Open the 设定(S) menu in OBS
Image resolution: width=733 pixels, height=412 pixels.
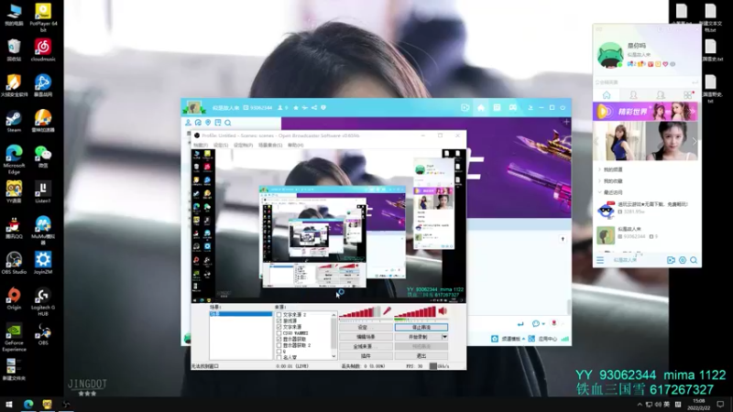point(221,146)
